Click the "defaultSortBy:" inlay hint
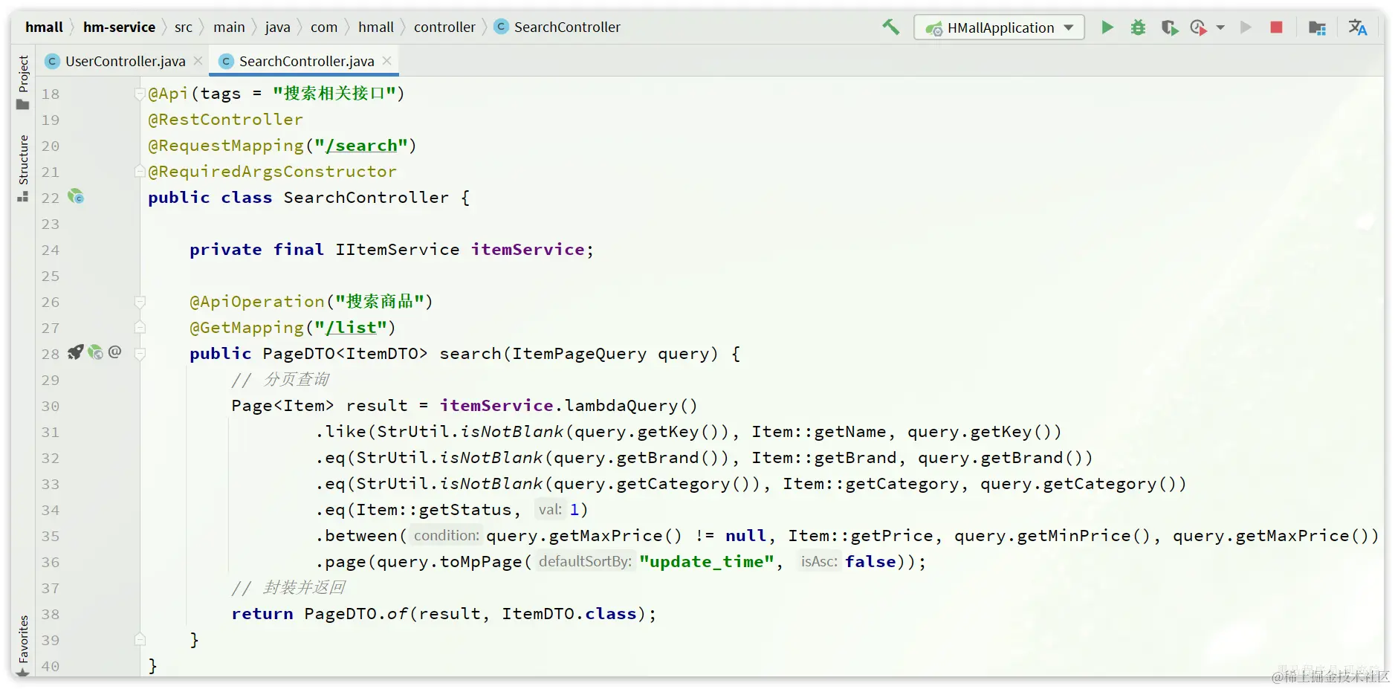 (585, 562)
